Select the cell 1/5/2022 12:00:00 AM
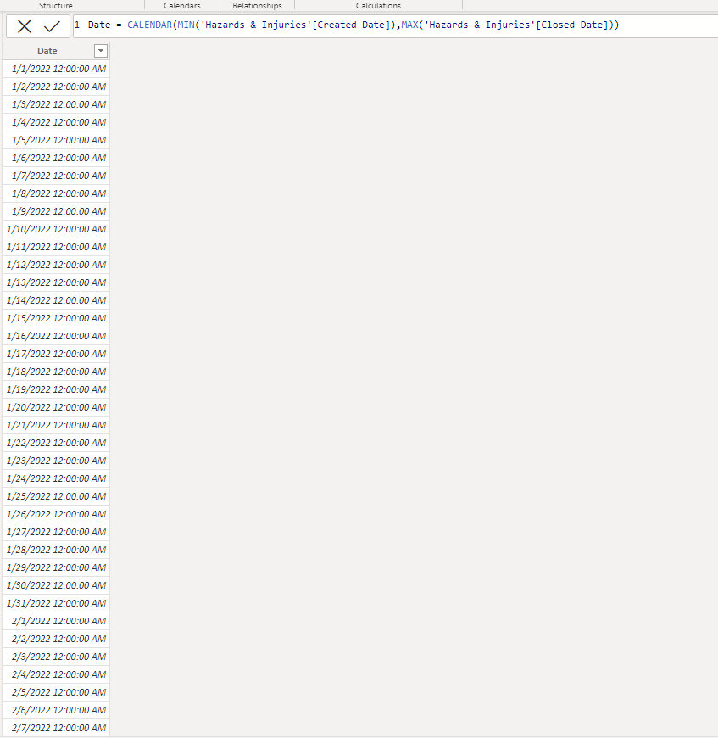 tap(56, 140)
